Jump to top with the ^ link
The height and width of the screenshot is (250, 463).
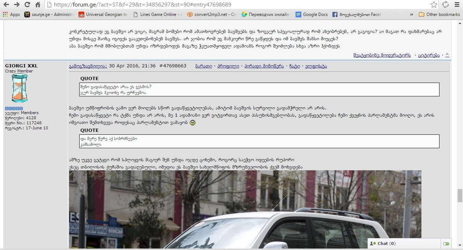point(447,55)
